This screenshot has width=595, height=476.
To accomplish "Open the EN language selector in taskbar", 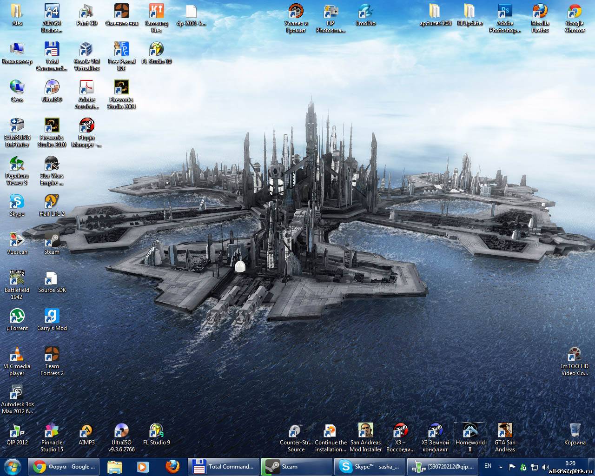I will tap(488, 466).
